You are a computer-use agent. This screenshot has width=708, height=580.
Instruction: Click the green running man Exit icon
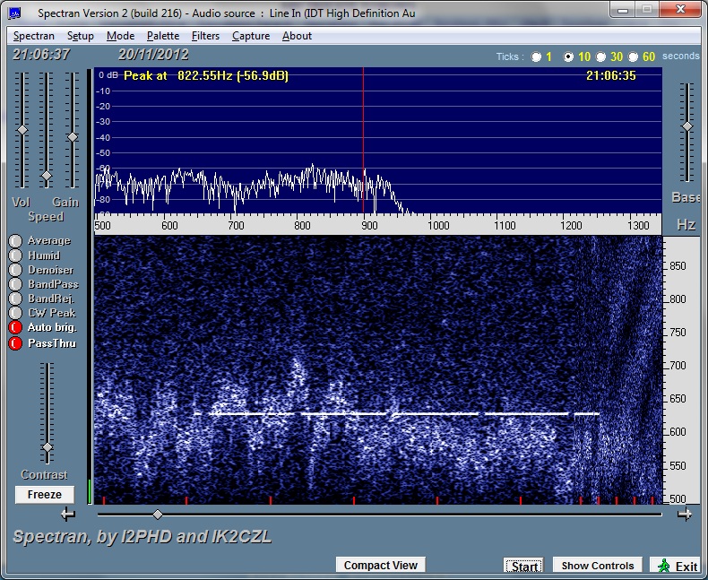(663, 566)
